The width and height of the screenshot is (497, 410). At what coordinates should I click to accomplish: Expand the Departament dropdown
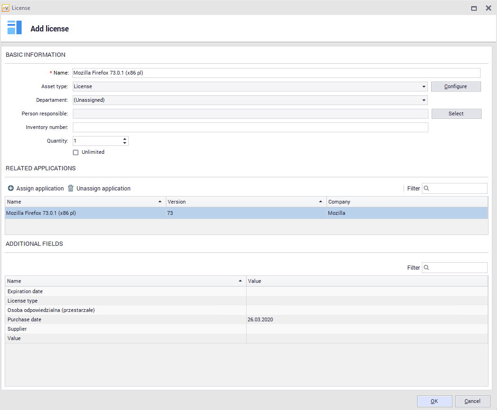pos(424,100)
